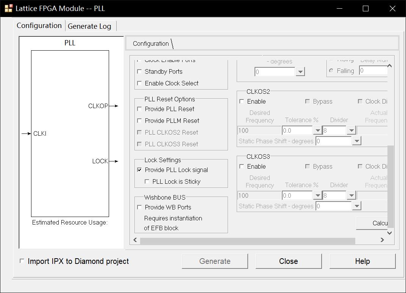
Task: Open CLKOS2 Static Phase Shift dropdown
Action: [357, 141]
